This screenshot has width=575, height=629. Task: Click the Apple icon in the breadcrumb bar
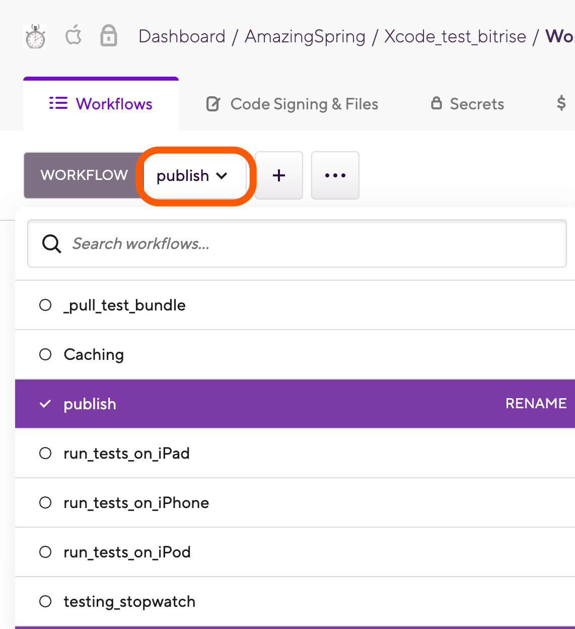[x=73, y=36]
